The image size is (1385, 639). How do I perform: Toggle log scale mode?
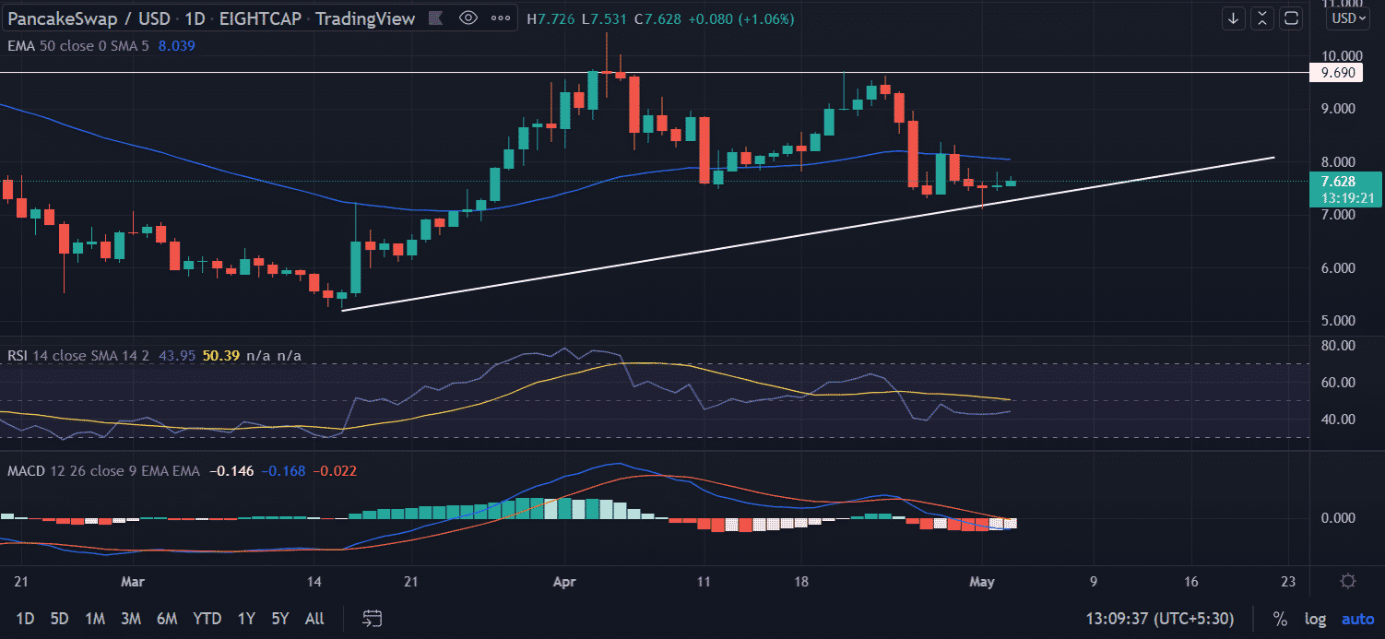[1315, 619]
